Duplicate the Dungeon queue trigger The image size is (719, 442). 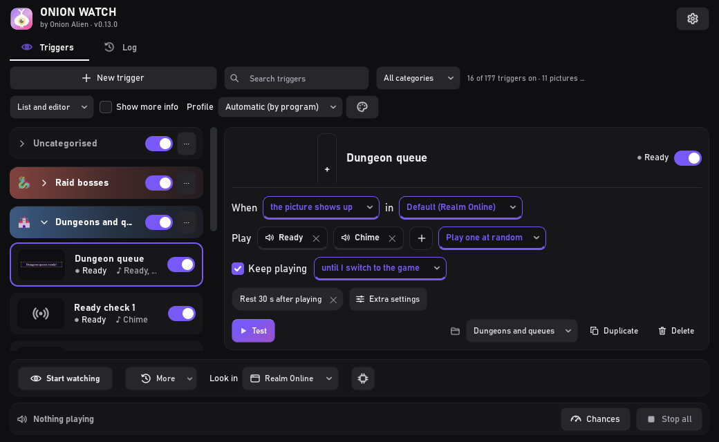615,331
